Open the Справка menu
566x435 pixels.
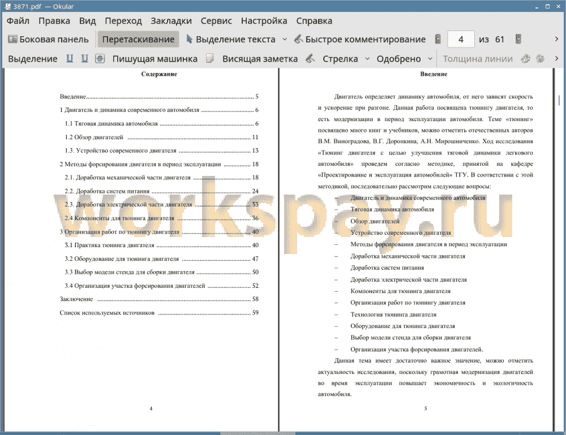pos(314,21)
